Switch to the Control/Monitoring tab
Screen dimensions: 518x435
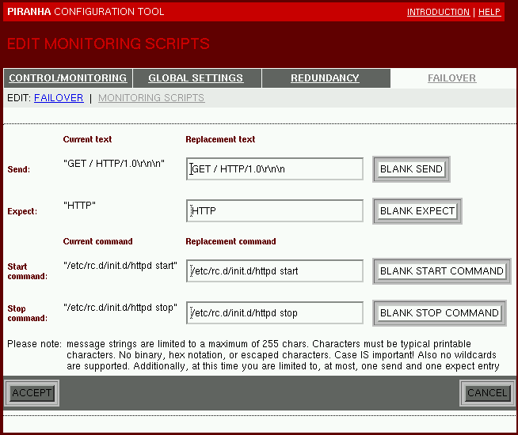tap(67, 78)
